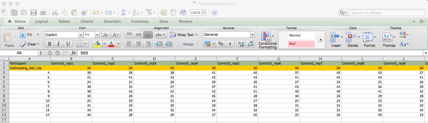This screenshot has width=428, height=123.
Task: Align text to middle of cell
Action: (x=138, y=35)
